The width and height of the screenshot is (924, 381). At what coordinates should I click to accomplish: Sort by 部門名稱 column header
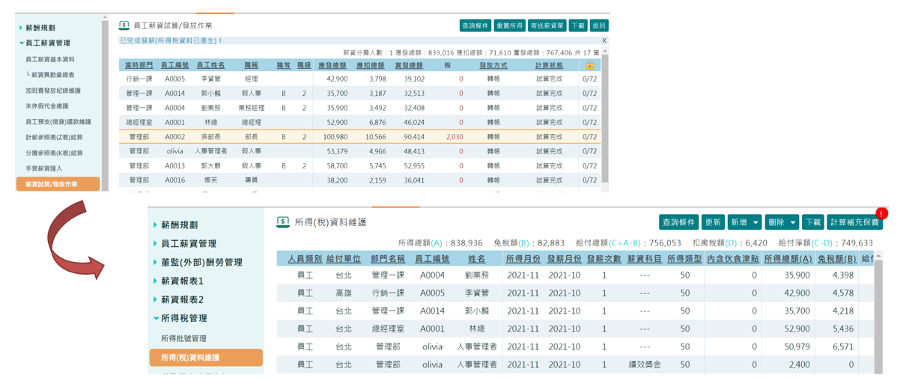[388, 258]
